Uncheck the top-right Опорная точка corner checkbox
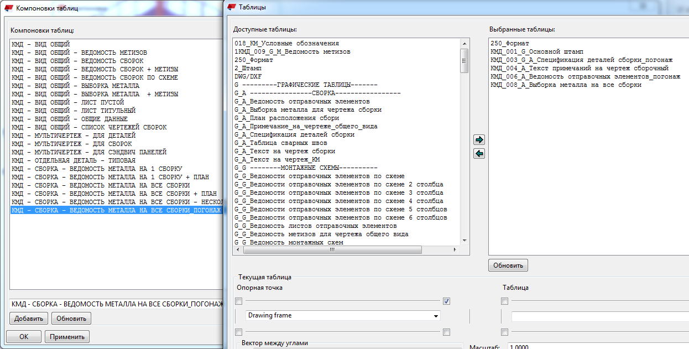 (446, 301)
